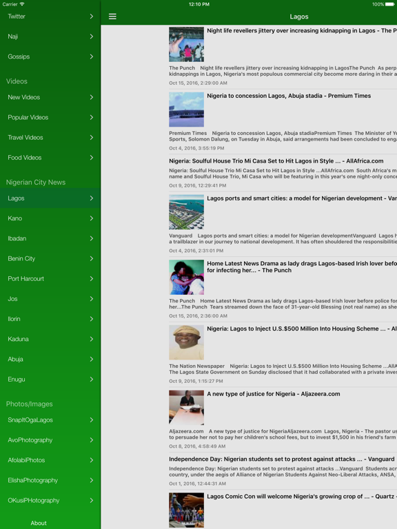Open the About button
397x529 pixels.
[39, 523]
